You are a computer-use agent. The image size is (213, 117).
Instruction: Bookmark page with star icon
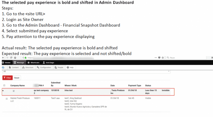[163, 58]
